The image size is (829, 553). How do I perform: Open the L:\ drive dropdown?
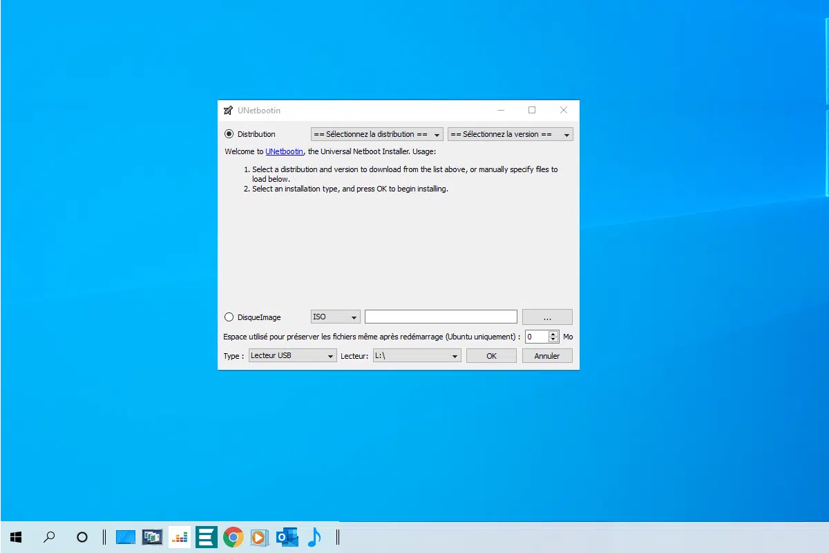coord(417,355)
